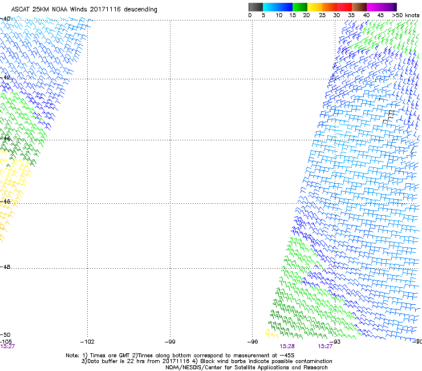Click the '-50' latitude axis label

[5, 335]
